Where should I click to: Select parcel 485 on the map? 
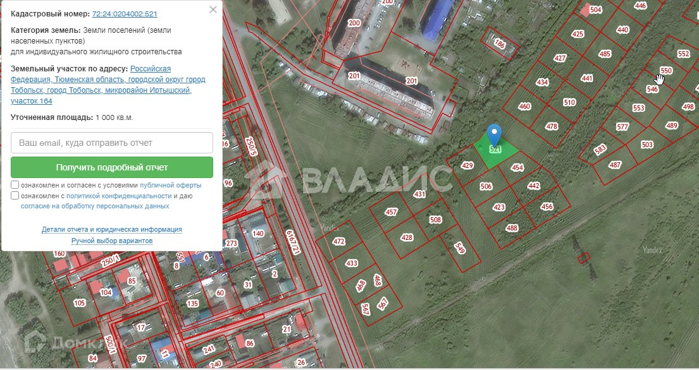(x=605, y=54)
